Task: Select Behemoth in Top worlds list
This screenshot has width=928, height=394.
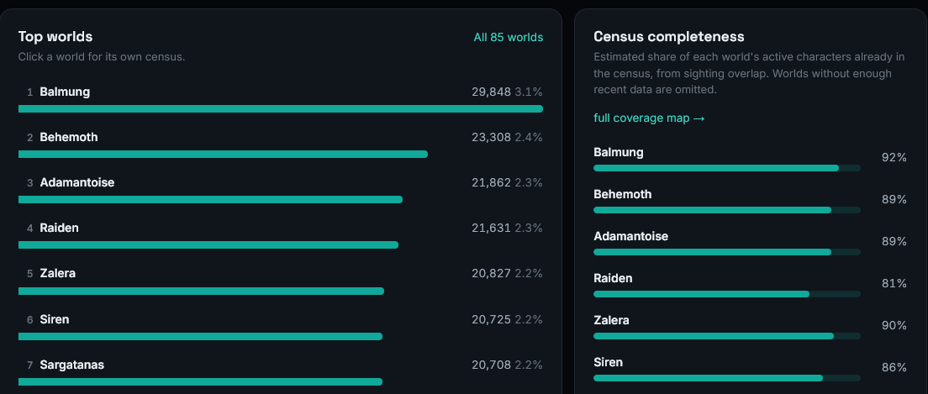Action: tap(281, 144)
